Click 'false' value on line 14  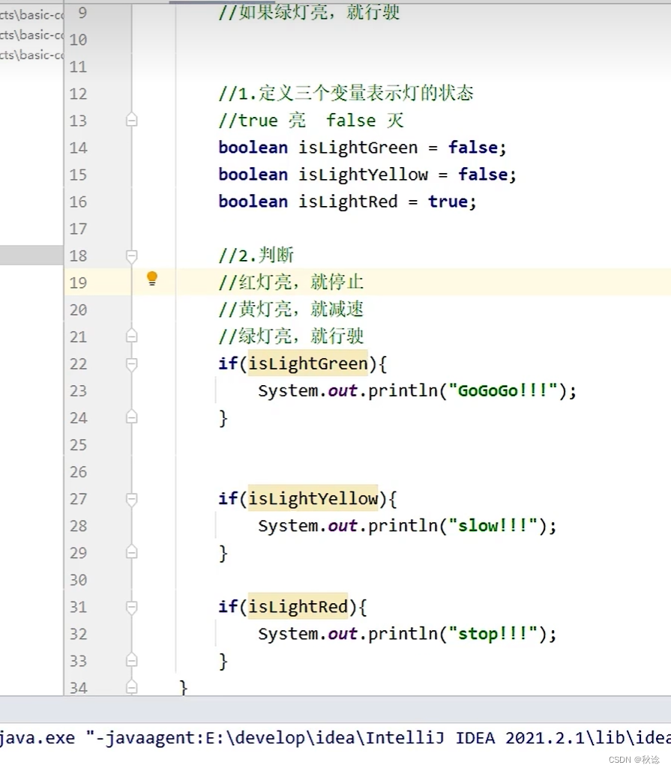point(473,148)
